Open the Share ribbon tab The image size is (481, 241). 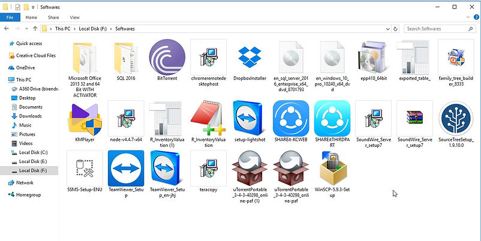[x=53, y=17]
